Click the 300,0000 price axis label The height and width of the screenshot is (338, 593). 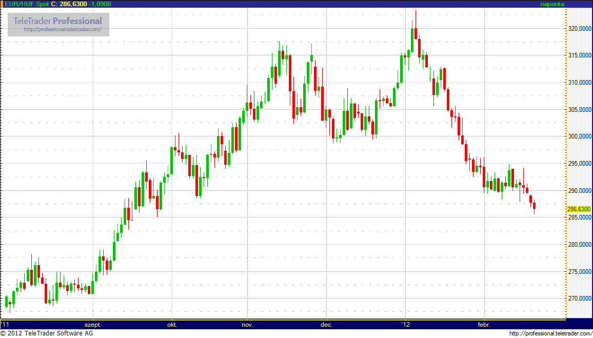(579, 136)
